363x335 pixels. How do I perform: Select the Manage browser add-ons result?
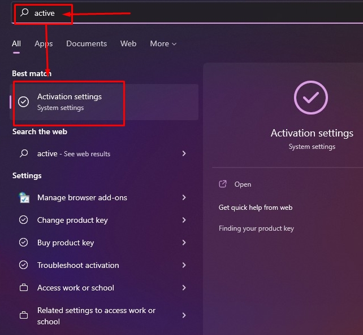(103, 197)
